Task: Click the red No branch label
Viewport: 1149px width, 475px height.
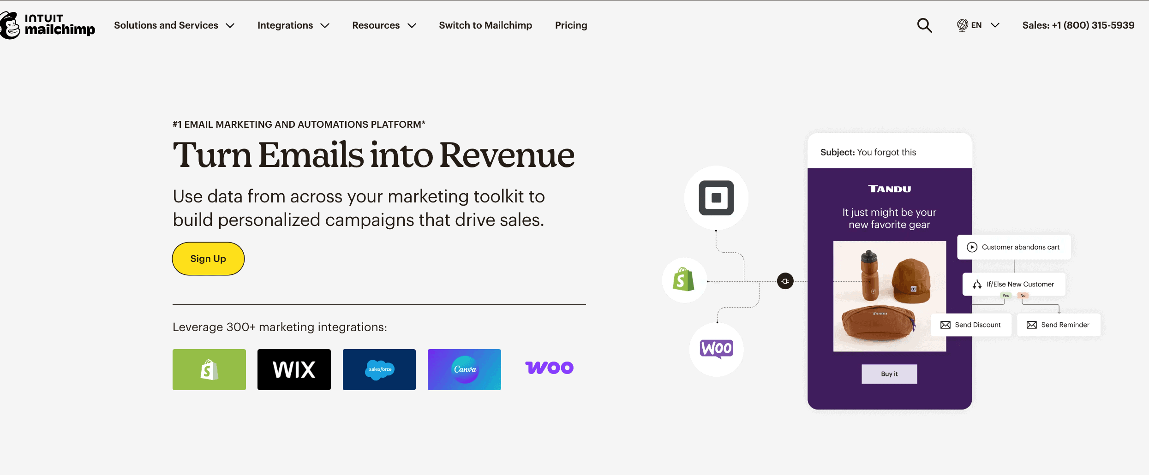Action: point(1023,296)
